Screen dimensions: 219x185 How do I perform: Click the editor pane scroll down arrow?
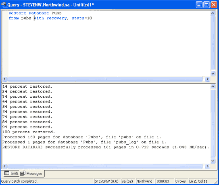tap(213, 74)
